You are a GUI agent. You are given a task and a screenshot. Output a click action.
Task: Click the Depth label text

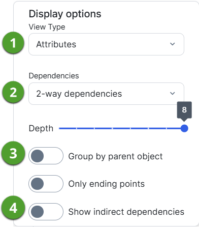(41, 128)
